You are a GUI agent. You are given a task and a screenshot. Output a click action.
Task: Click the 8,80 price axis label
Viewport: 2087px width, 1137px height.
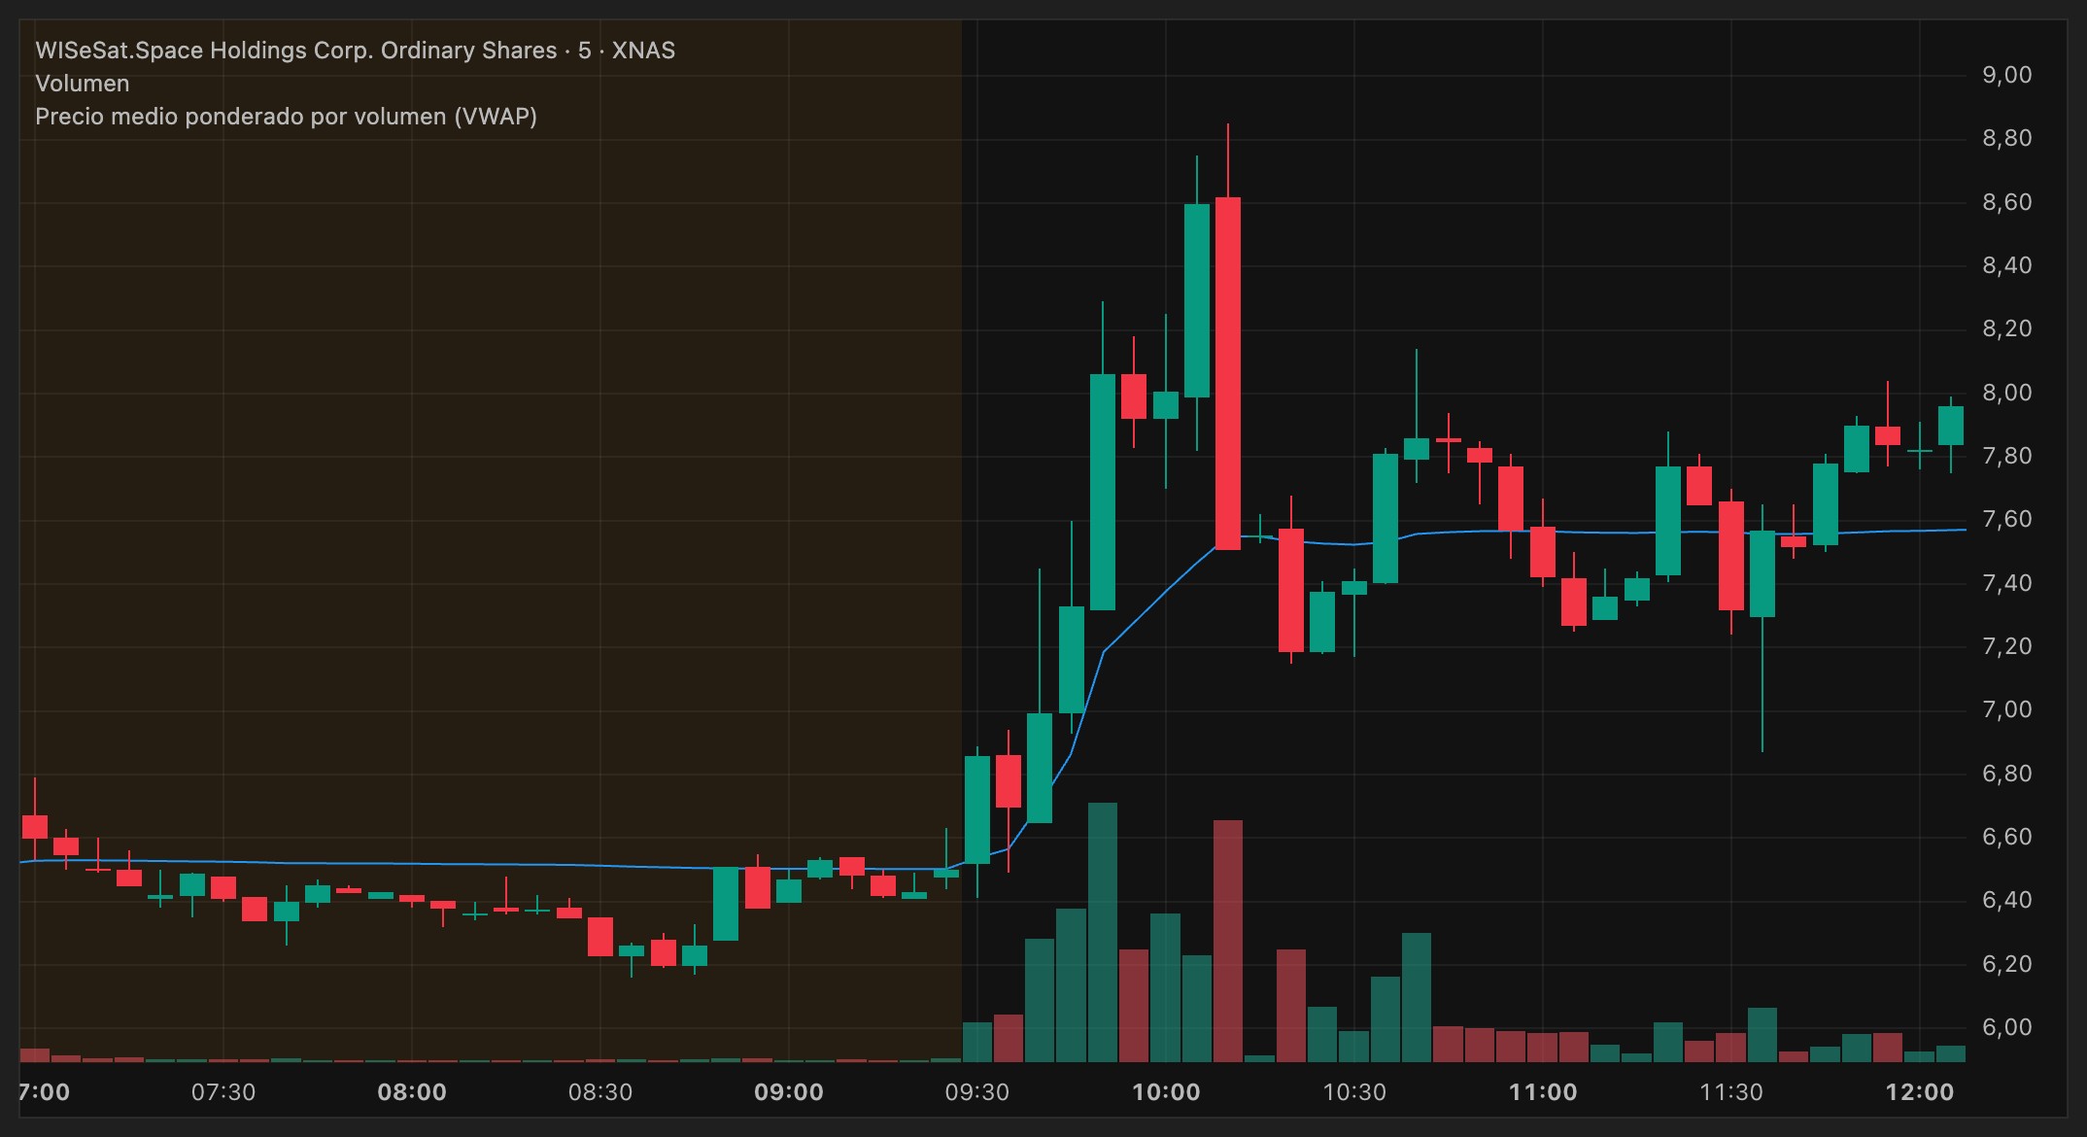(2006, 138)
